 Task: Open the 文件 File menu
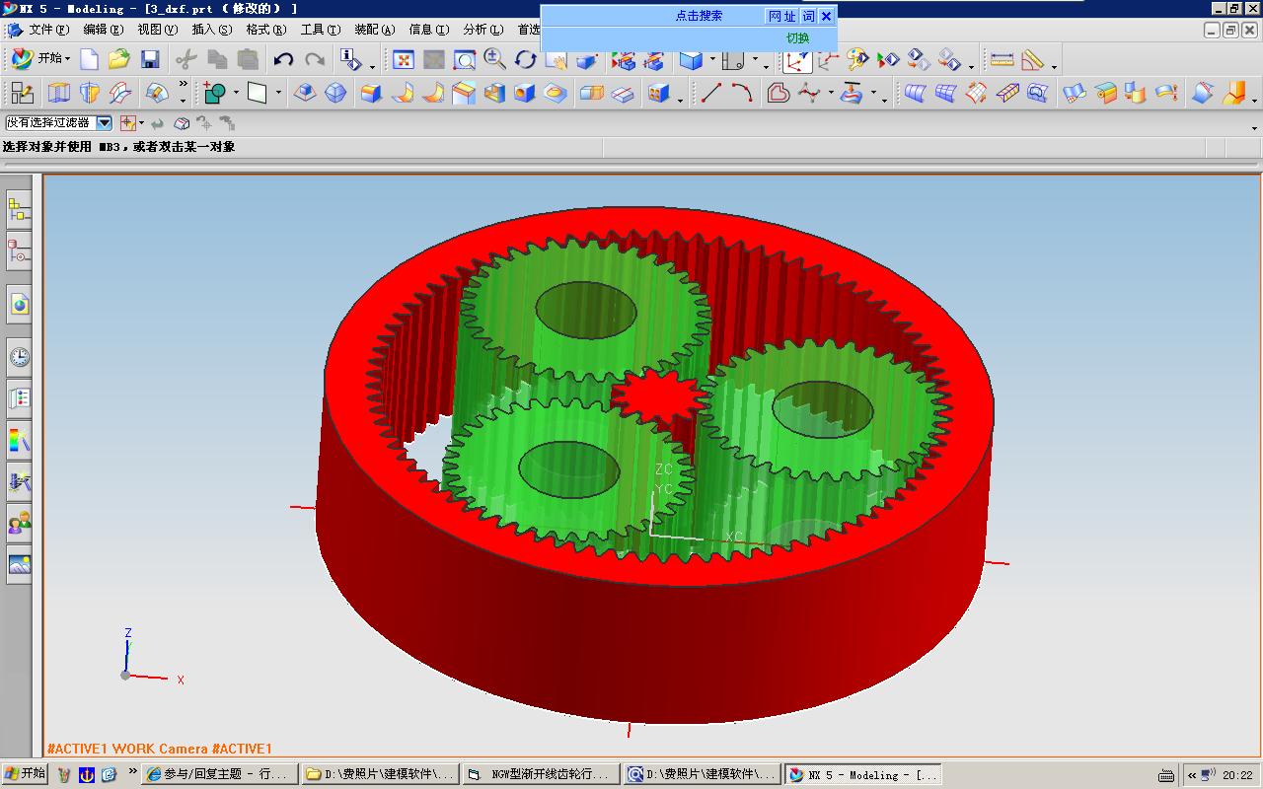48,30
